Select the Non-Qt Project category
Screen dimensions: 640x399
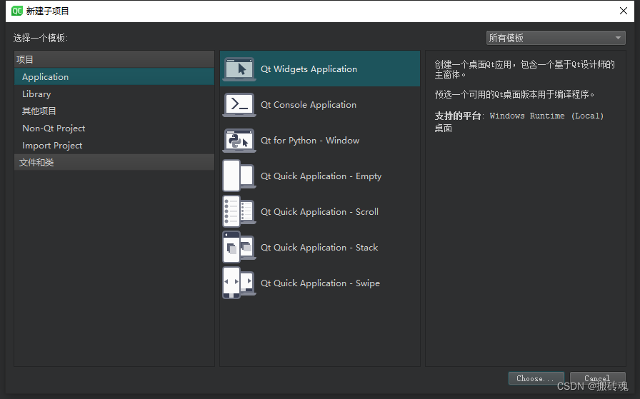click(114, 128)
